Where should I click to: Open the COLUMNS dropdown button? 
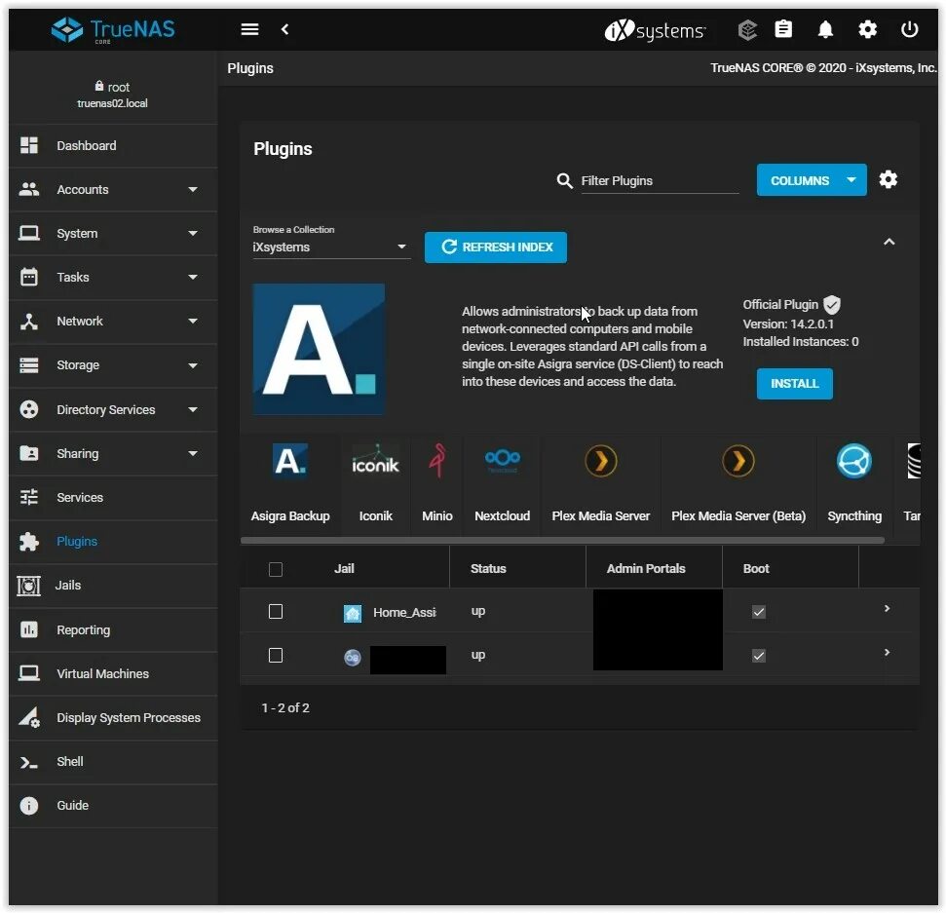point(812,180)
